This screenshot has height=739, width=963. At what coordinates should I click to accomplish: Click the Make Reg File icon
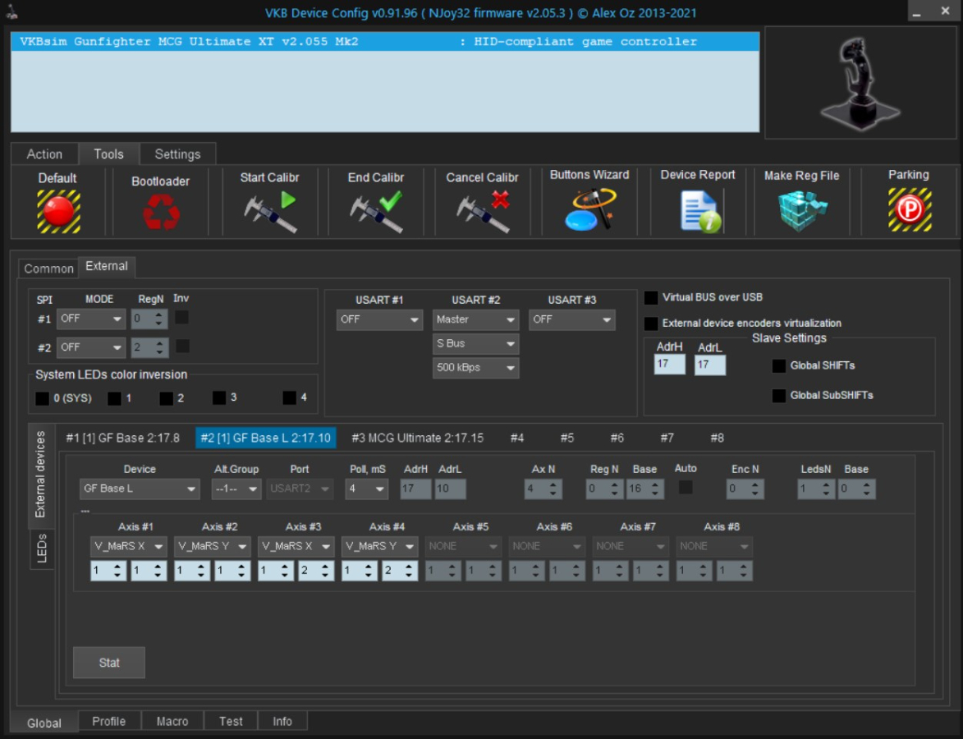click(x=802, y=211)
